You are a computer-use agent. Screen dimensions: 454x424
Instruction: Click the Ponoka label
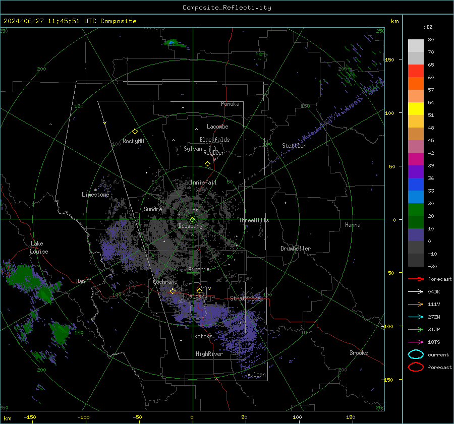pyautogui.click(x=230, y=104)
